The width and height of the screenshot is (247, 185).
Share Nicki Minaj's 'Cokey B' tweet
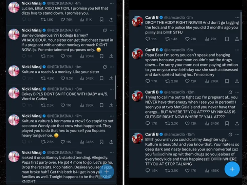coord(112,105)
